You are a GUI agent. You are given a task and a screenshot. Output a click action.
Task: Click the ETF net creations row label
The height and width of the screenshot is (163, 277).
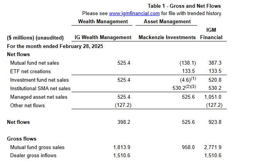31,71
